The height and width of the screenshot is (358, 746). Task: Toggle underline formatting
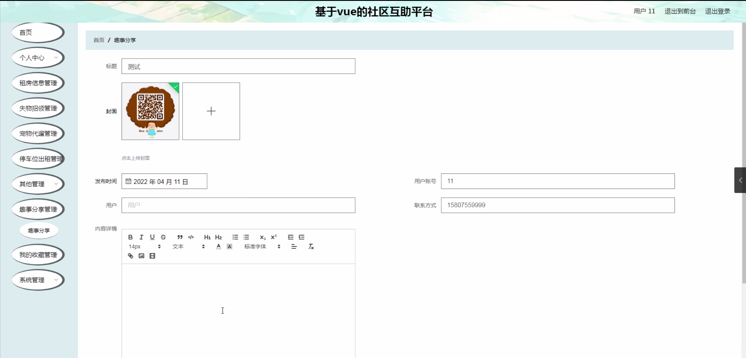point(152,237)
